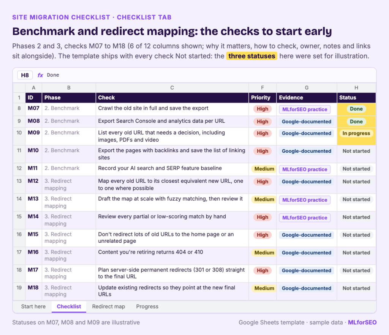Click the MLforSEO footer link
This screenshot has width=389, height=335.
pos(362,322)
